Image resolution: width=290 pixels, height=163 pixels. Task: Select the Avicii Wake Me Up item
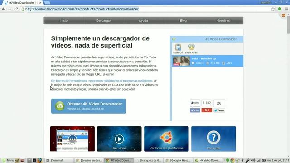tap(208, 61)
